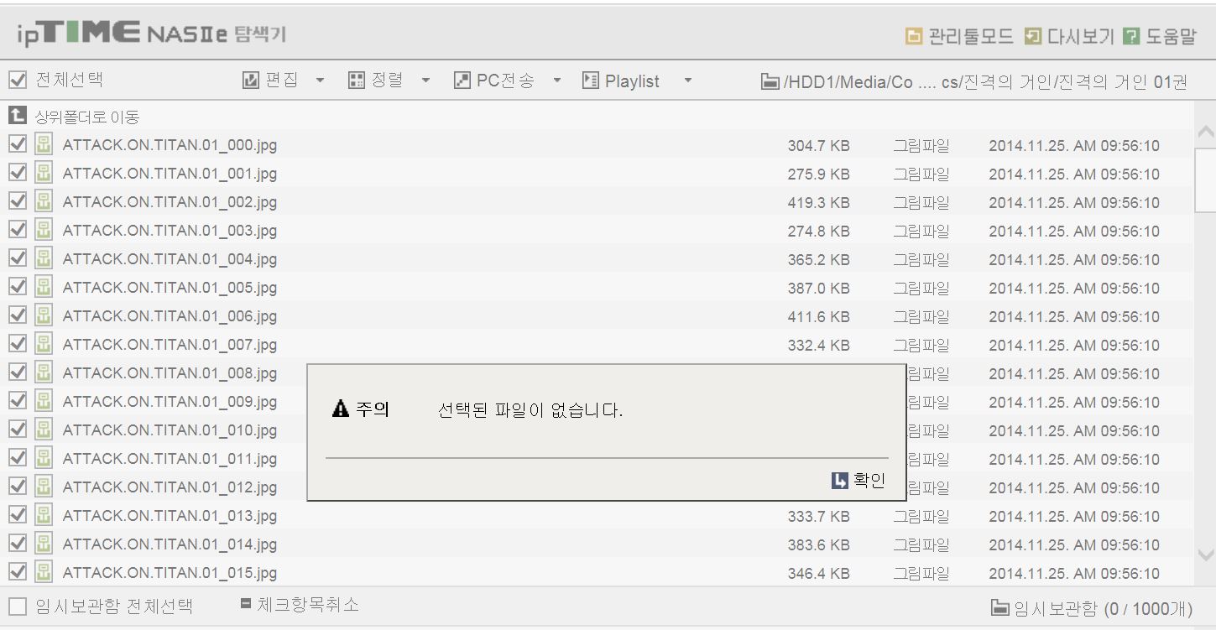The height and width of the screenshot is (630, 1216).
Task: Uncheck ATTACK.ON.TITAN.01_007.jpg checkbox
Action: coord(18,344)
